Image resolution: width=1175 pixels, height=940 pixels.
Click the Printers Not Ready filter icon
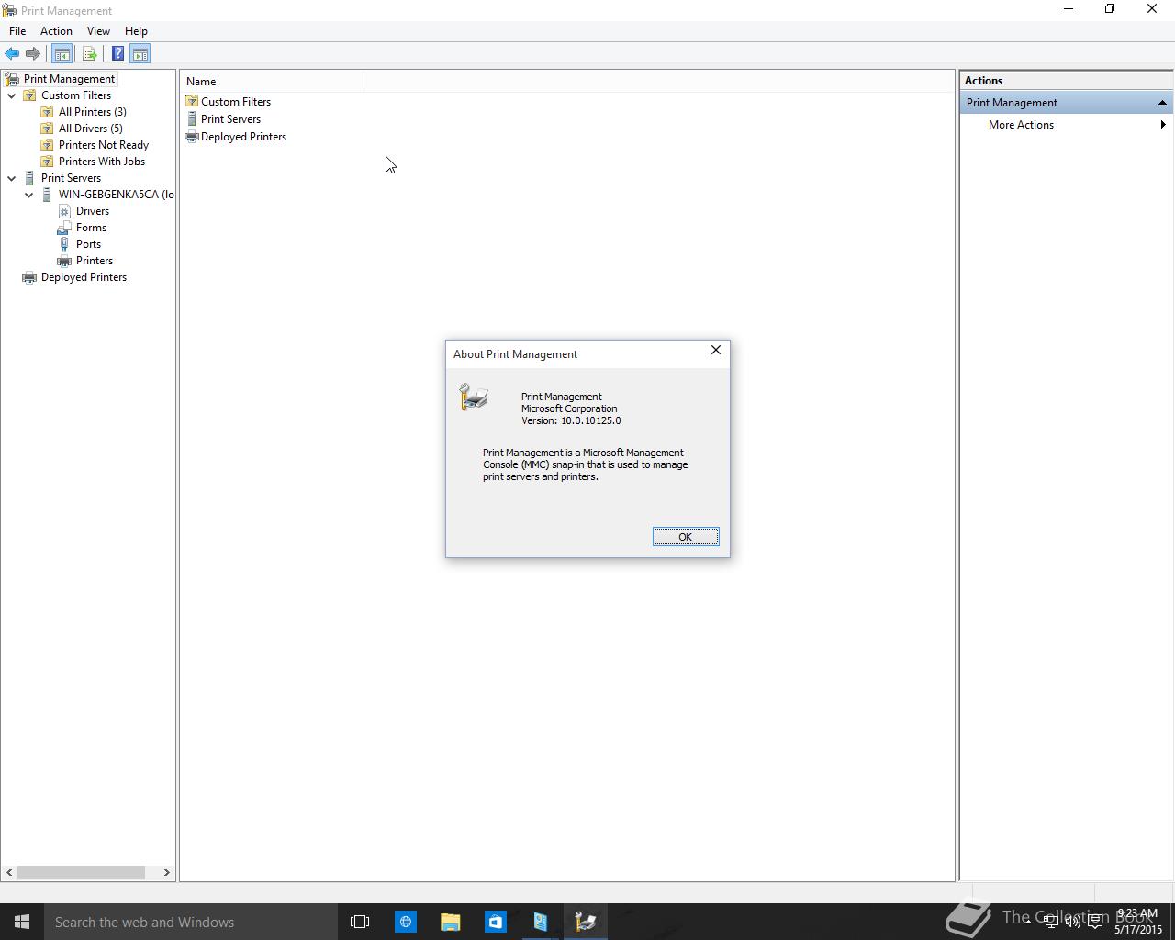tap(47, 145)
